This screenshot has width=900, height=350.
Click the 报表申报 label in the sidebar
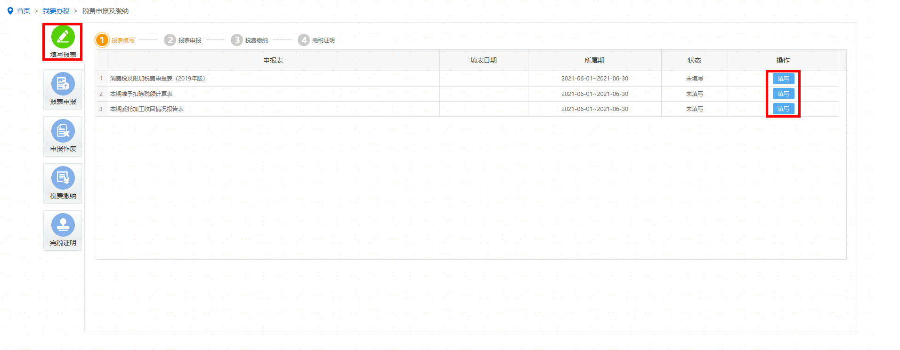[63, 102]
